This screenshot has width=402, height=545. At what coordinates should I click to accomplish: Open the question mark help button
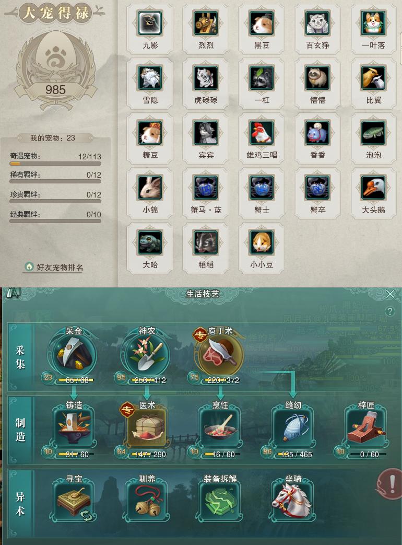click(x=390, y=311)
